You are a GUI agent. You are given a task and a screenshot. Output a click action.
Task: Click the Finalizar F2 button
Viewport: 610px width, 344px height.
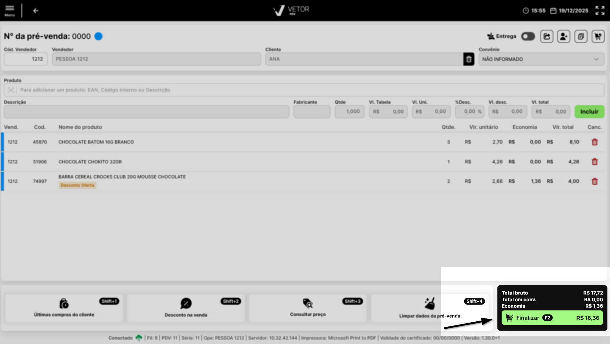pos(552,318)
